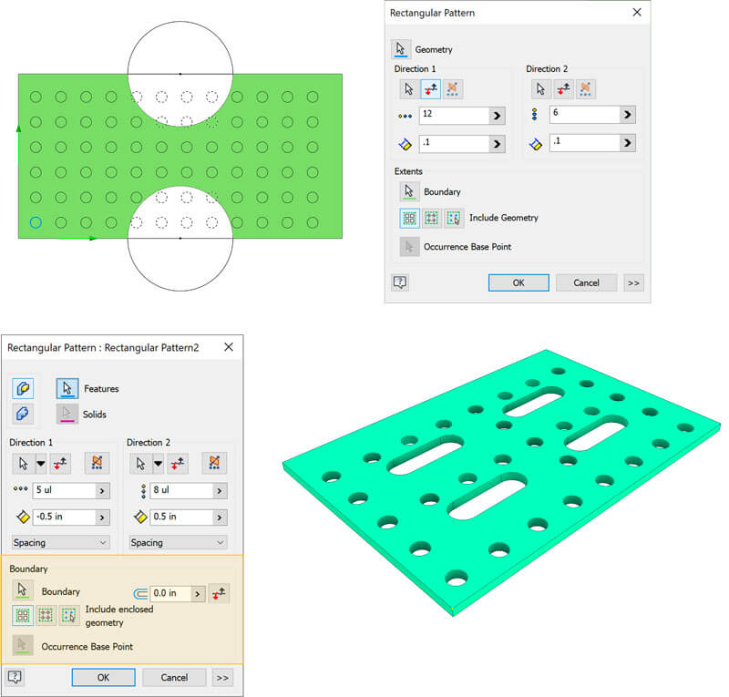729x697 pixels.
Task: Select the blue source circle in sketch
Action: tap(36, 222)
